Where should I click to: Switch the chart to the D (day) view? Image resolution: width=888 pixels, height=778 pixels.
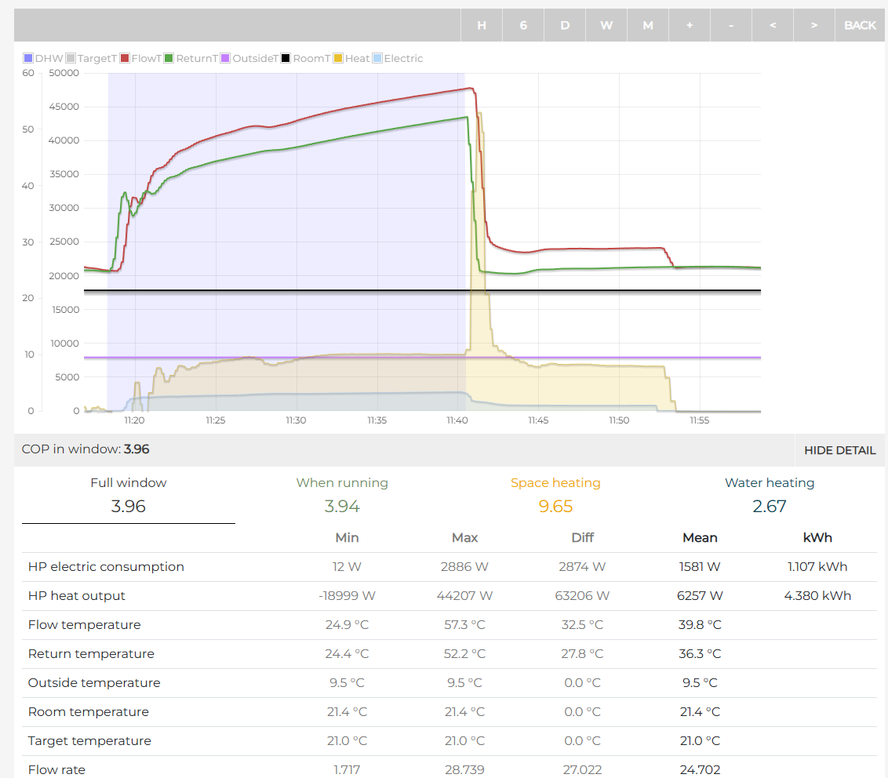[565, 25]
